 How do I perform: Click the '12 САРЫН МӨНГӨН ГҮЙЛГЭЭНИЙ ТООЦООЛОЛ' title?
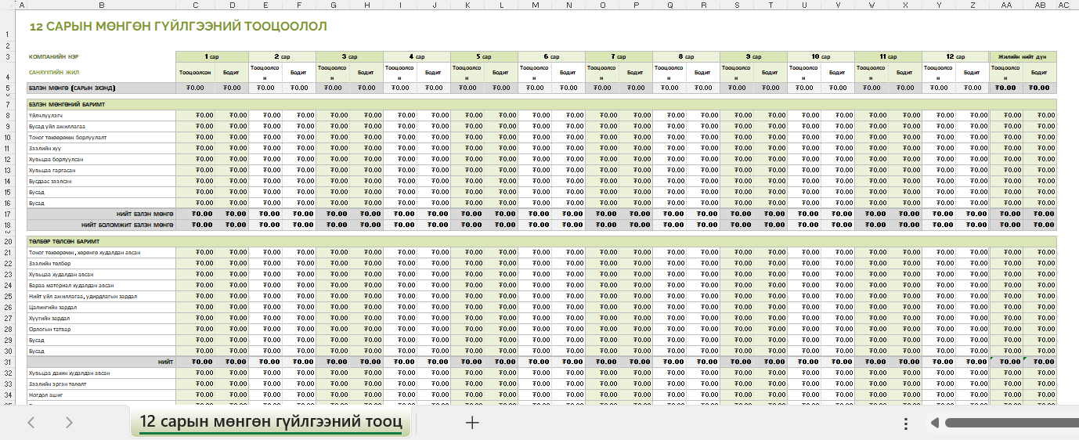pos(178,26)
